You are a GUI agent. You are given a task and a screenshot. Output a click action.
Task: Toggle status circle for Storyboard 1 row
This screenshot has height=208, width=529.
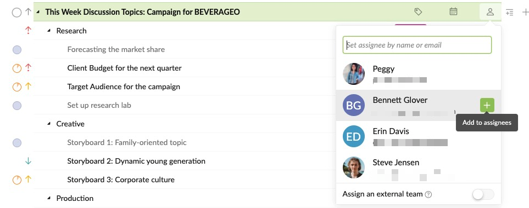(17, 143)
